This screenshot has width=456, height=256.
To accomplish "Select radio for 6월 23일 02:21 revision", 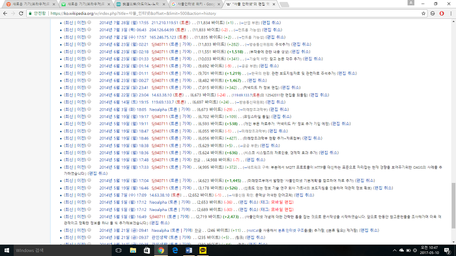I will [x=89, y=44].
